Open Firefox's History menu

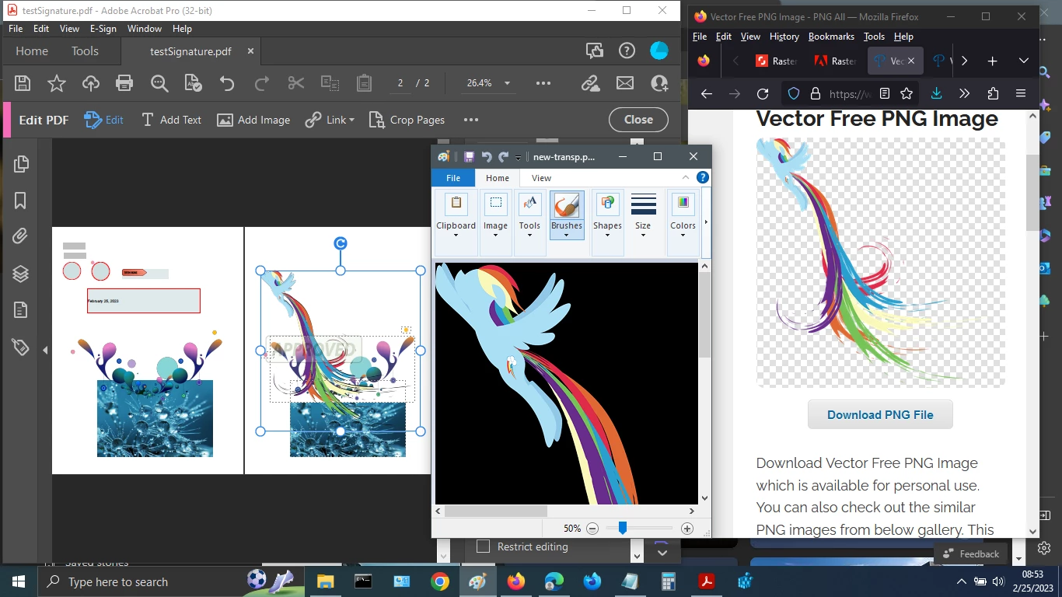[784, 37]
